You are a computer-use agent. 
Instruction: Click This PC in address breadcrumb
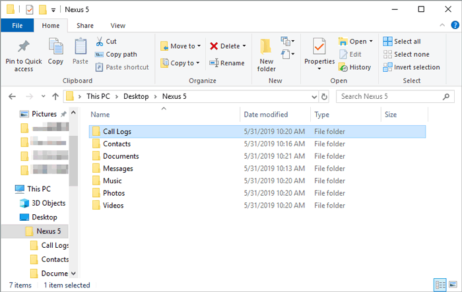[x=98, y=96]
